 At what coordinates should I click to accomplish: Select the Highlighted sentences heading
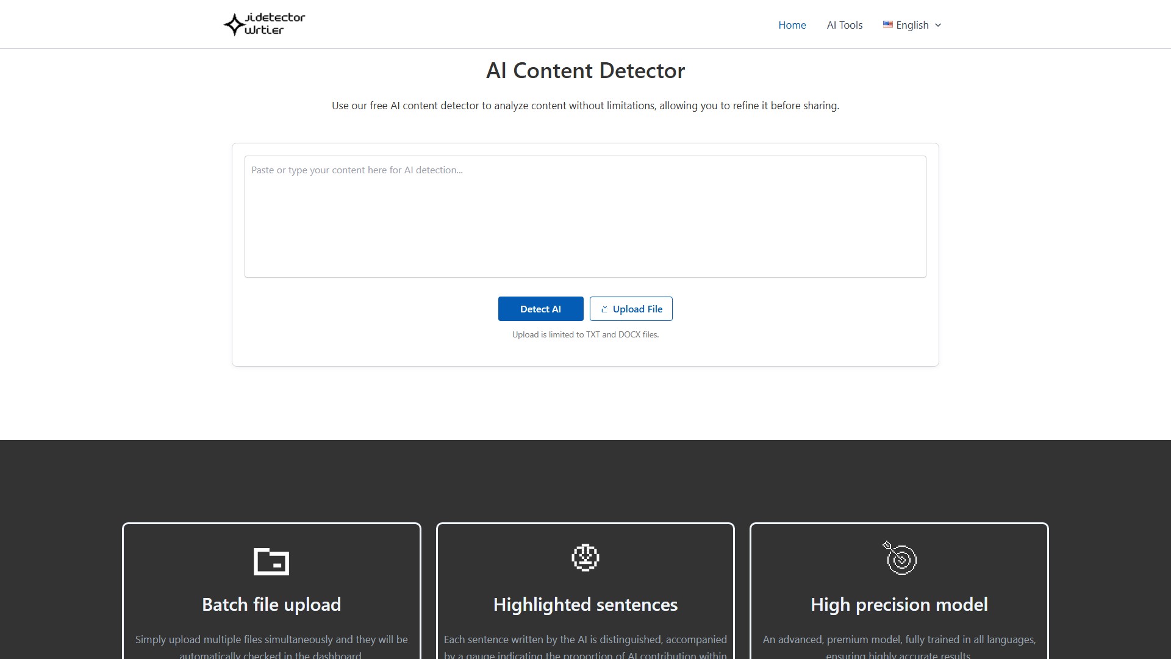[585, 605]
